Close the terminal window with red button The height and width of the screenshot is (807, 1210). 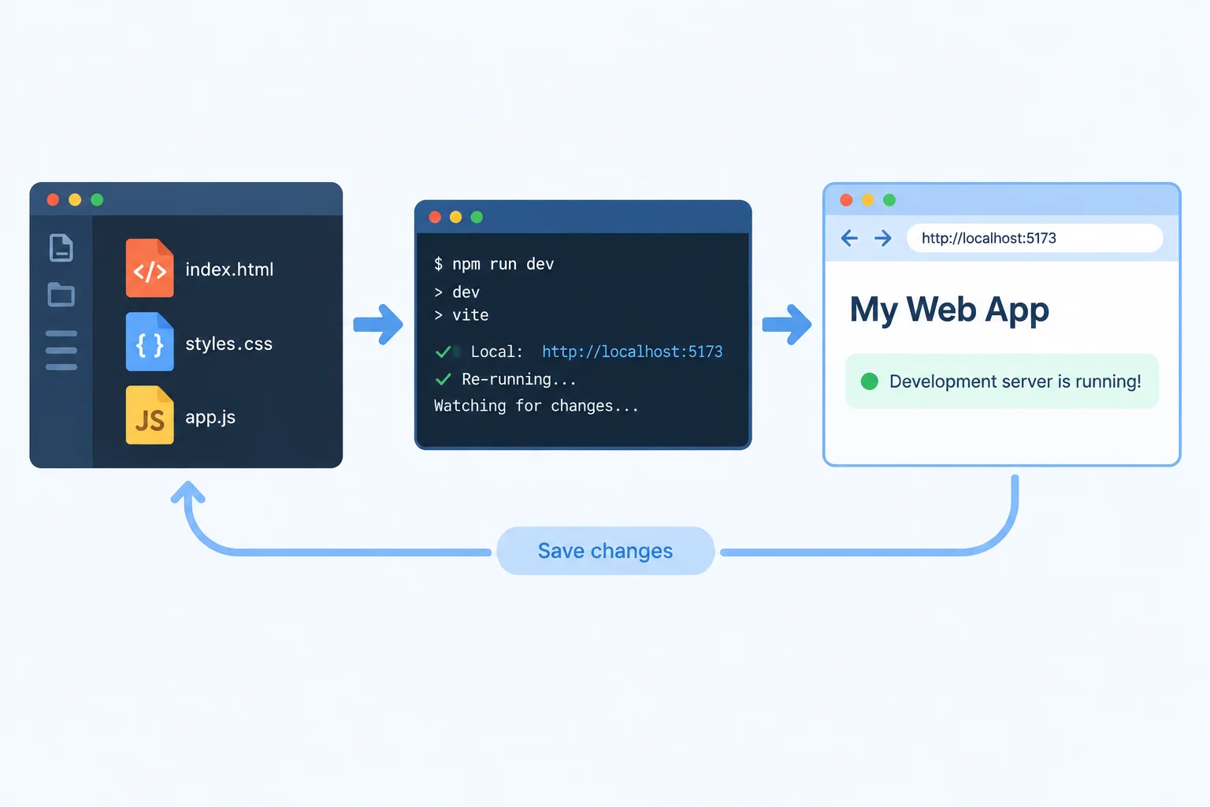pyautogui.click(x=435, y=217)
